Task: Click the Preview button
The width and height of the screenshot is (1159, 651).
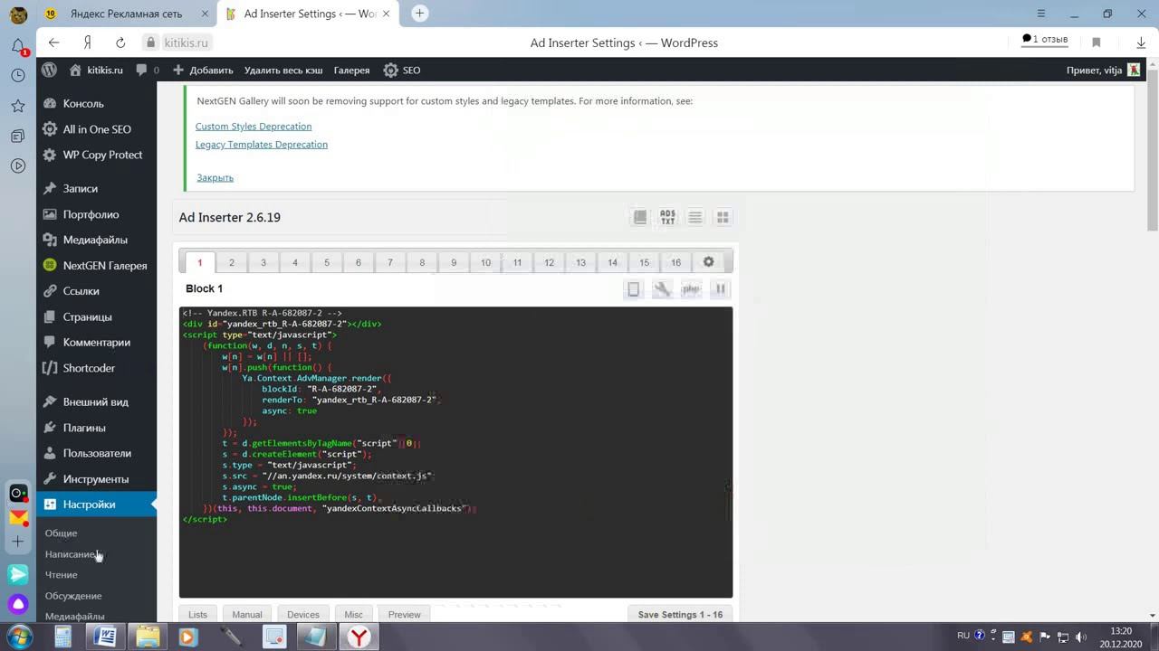Action: pyautogui.click(x=405, y=615)
